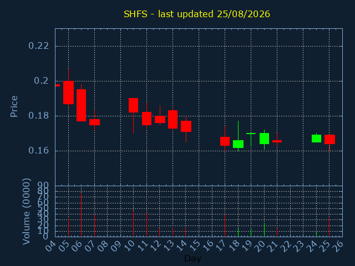Click the red volume bar for day 11

[x=146, y=224]
